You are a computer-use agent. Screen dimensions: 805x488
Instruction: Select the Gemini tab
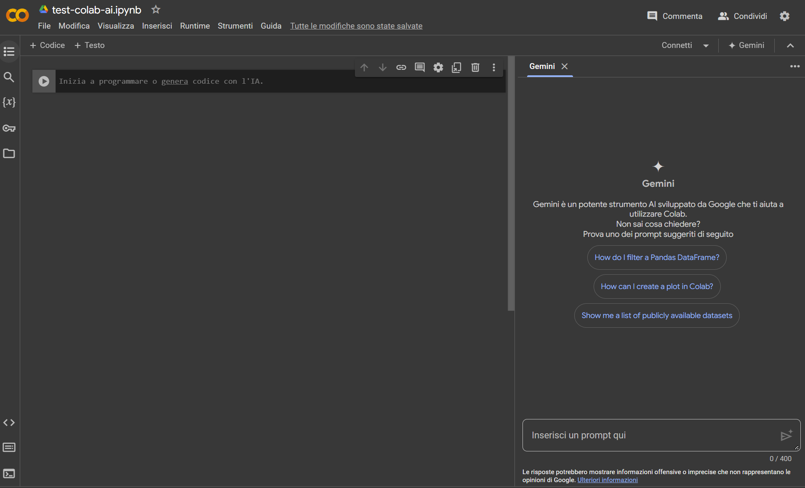tap(542, 66)
